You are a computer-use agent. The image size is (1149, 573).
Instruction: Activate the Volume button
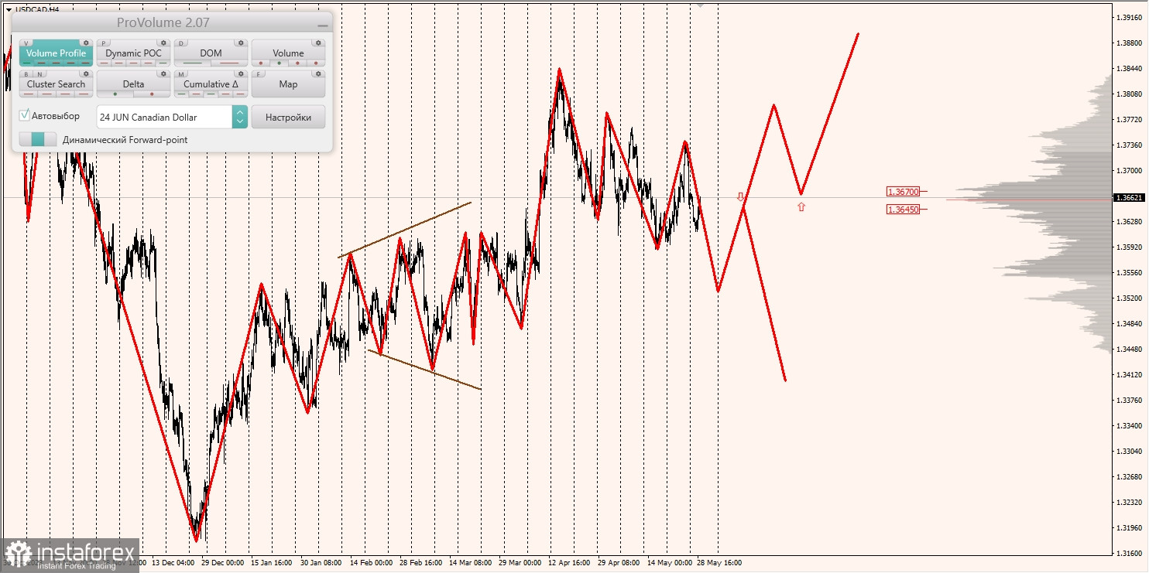[x=288, y=53]
